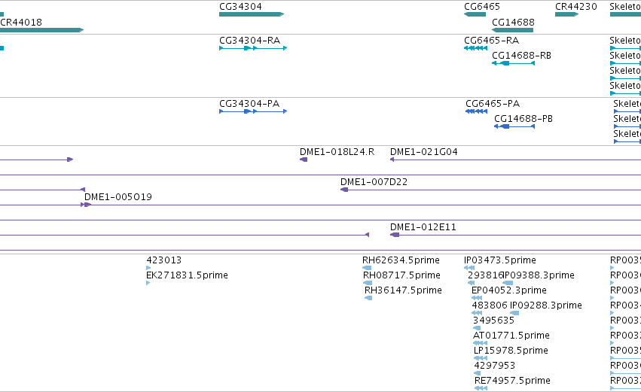Click the DME1-007D22 BAC label
Viewport: 641px width, 392px height.
click(x=374, y=182)
